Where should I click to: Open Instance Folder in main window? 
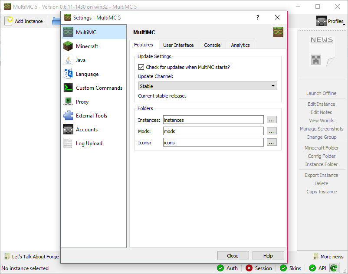click(321, 164)
